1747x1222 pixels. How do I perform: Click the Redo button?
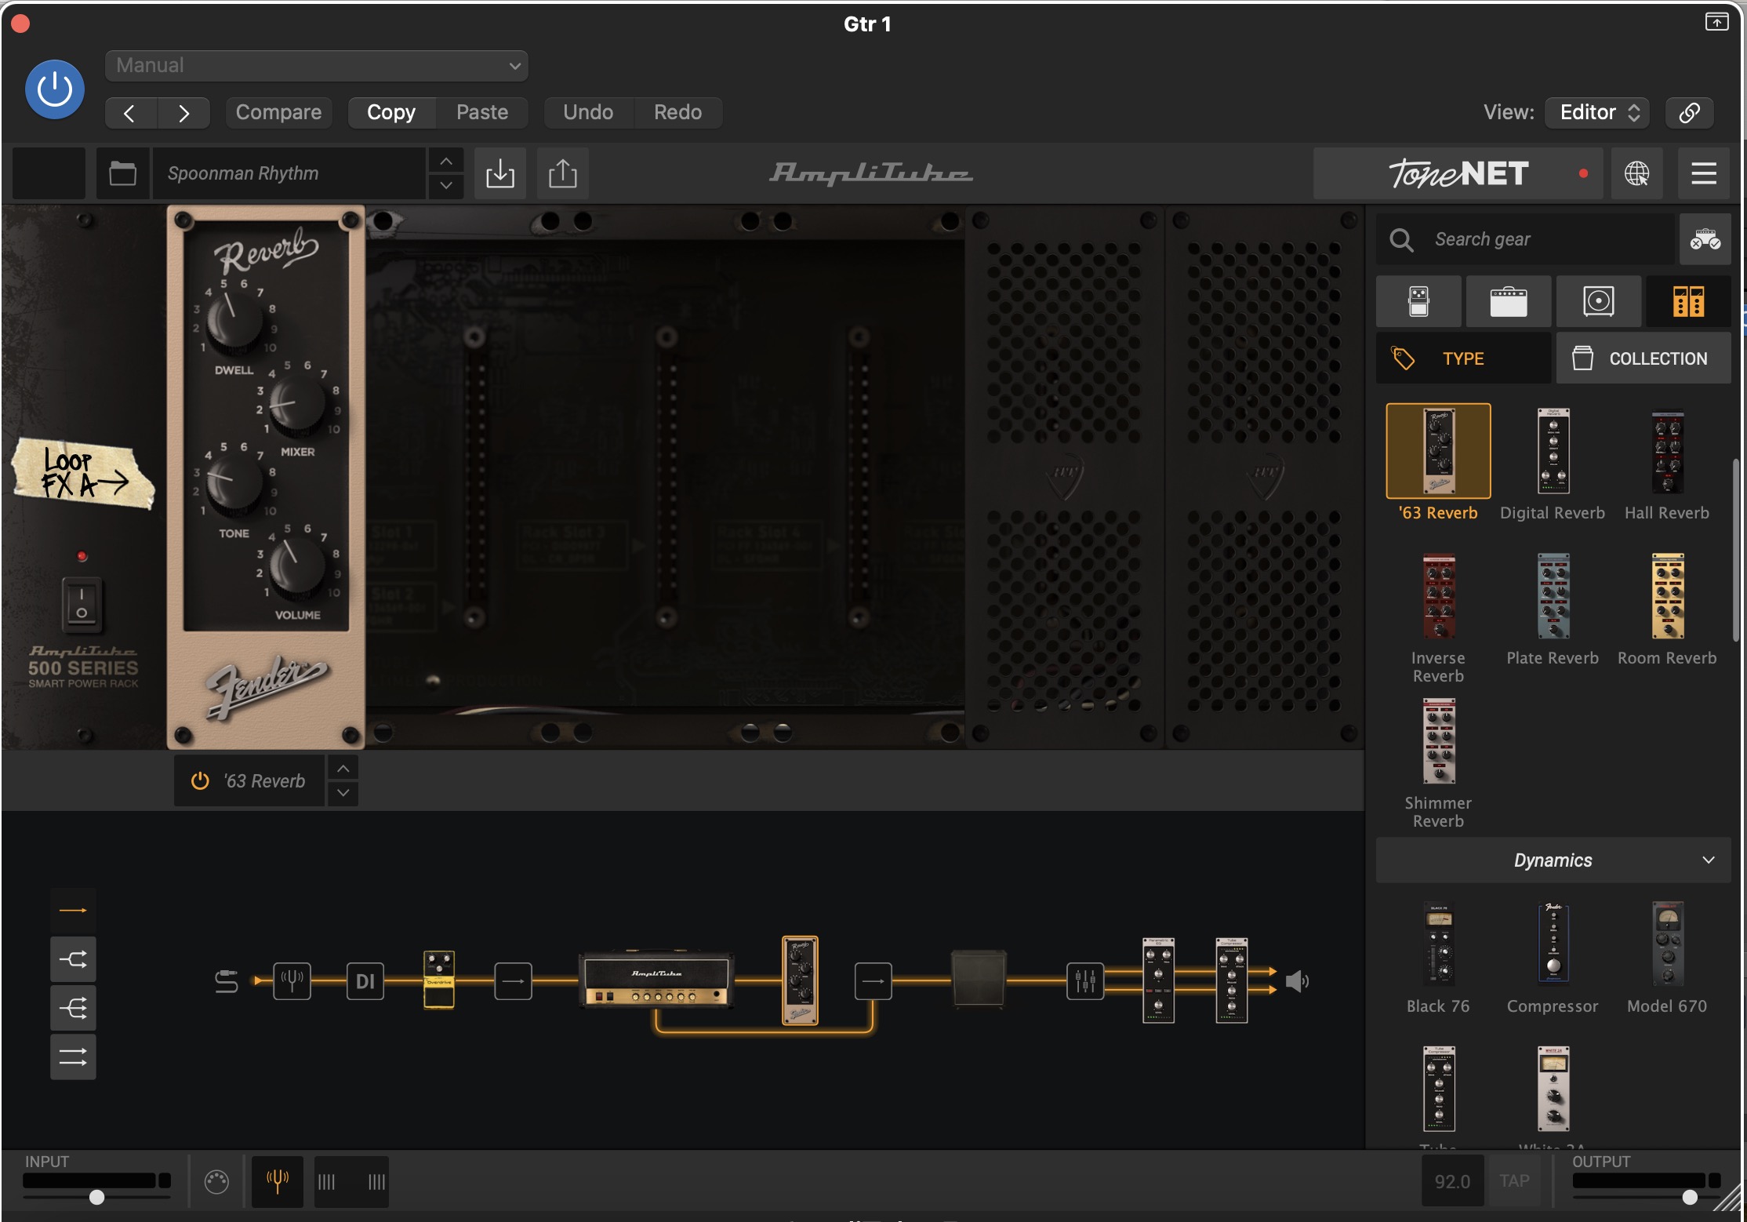(x=678, y=113)
